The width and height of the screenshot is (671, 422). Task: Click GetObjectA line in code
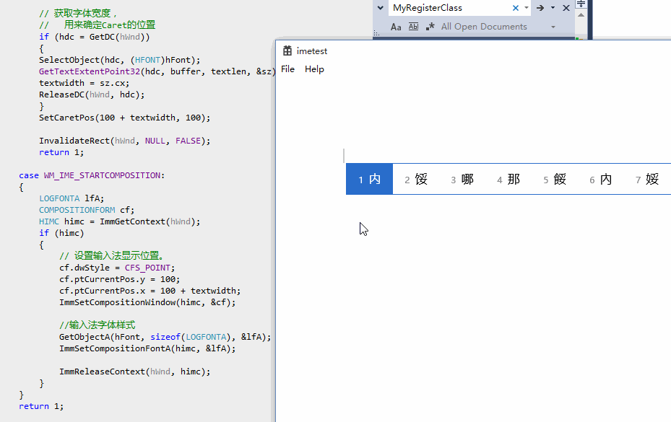point(165,337)
